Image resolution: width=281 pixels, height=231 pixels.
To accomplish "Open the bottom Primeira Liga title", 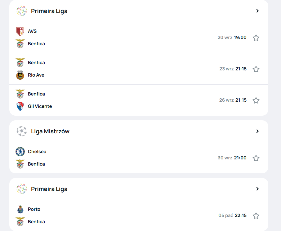I will pos(49,189).
